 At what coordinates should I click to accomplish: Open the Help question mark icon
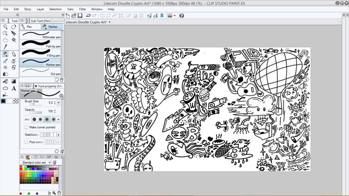click(182, 16)
